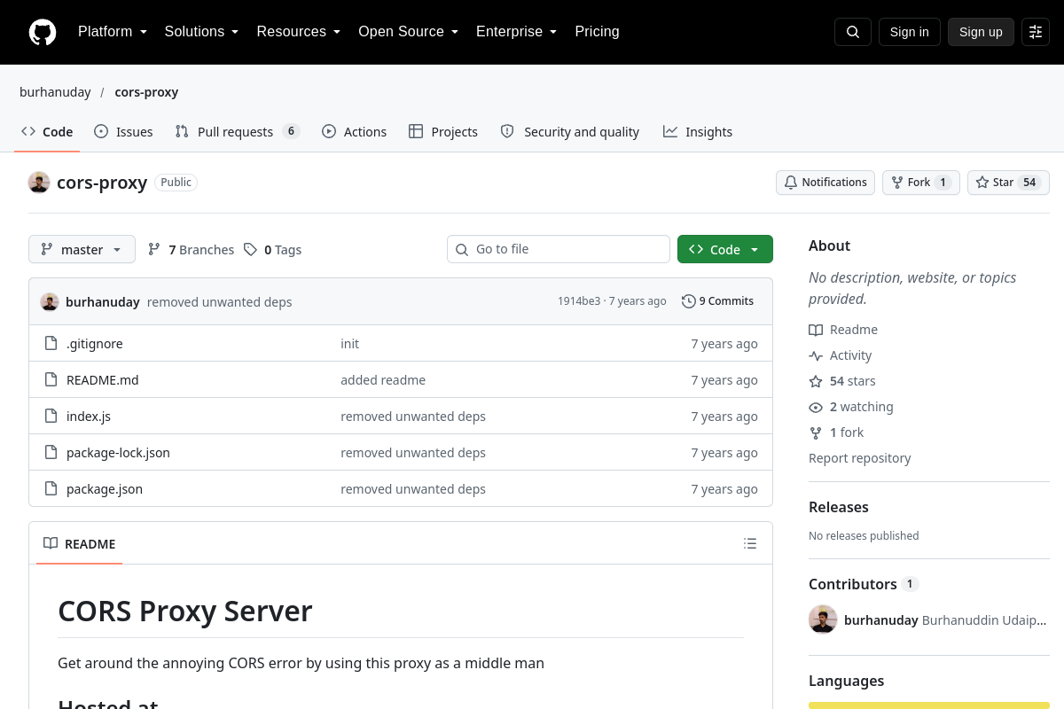
Task: Expand the Platform menu
Action: tap(113, 32)
